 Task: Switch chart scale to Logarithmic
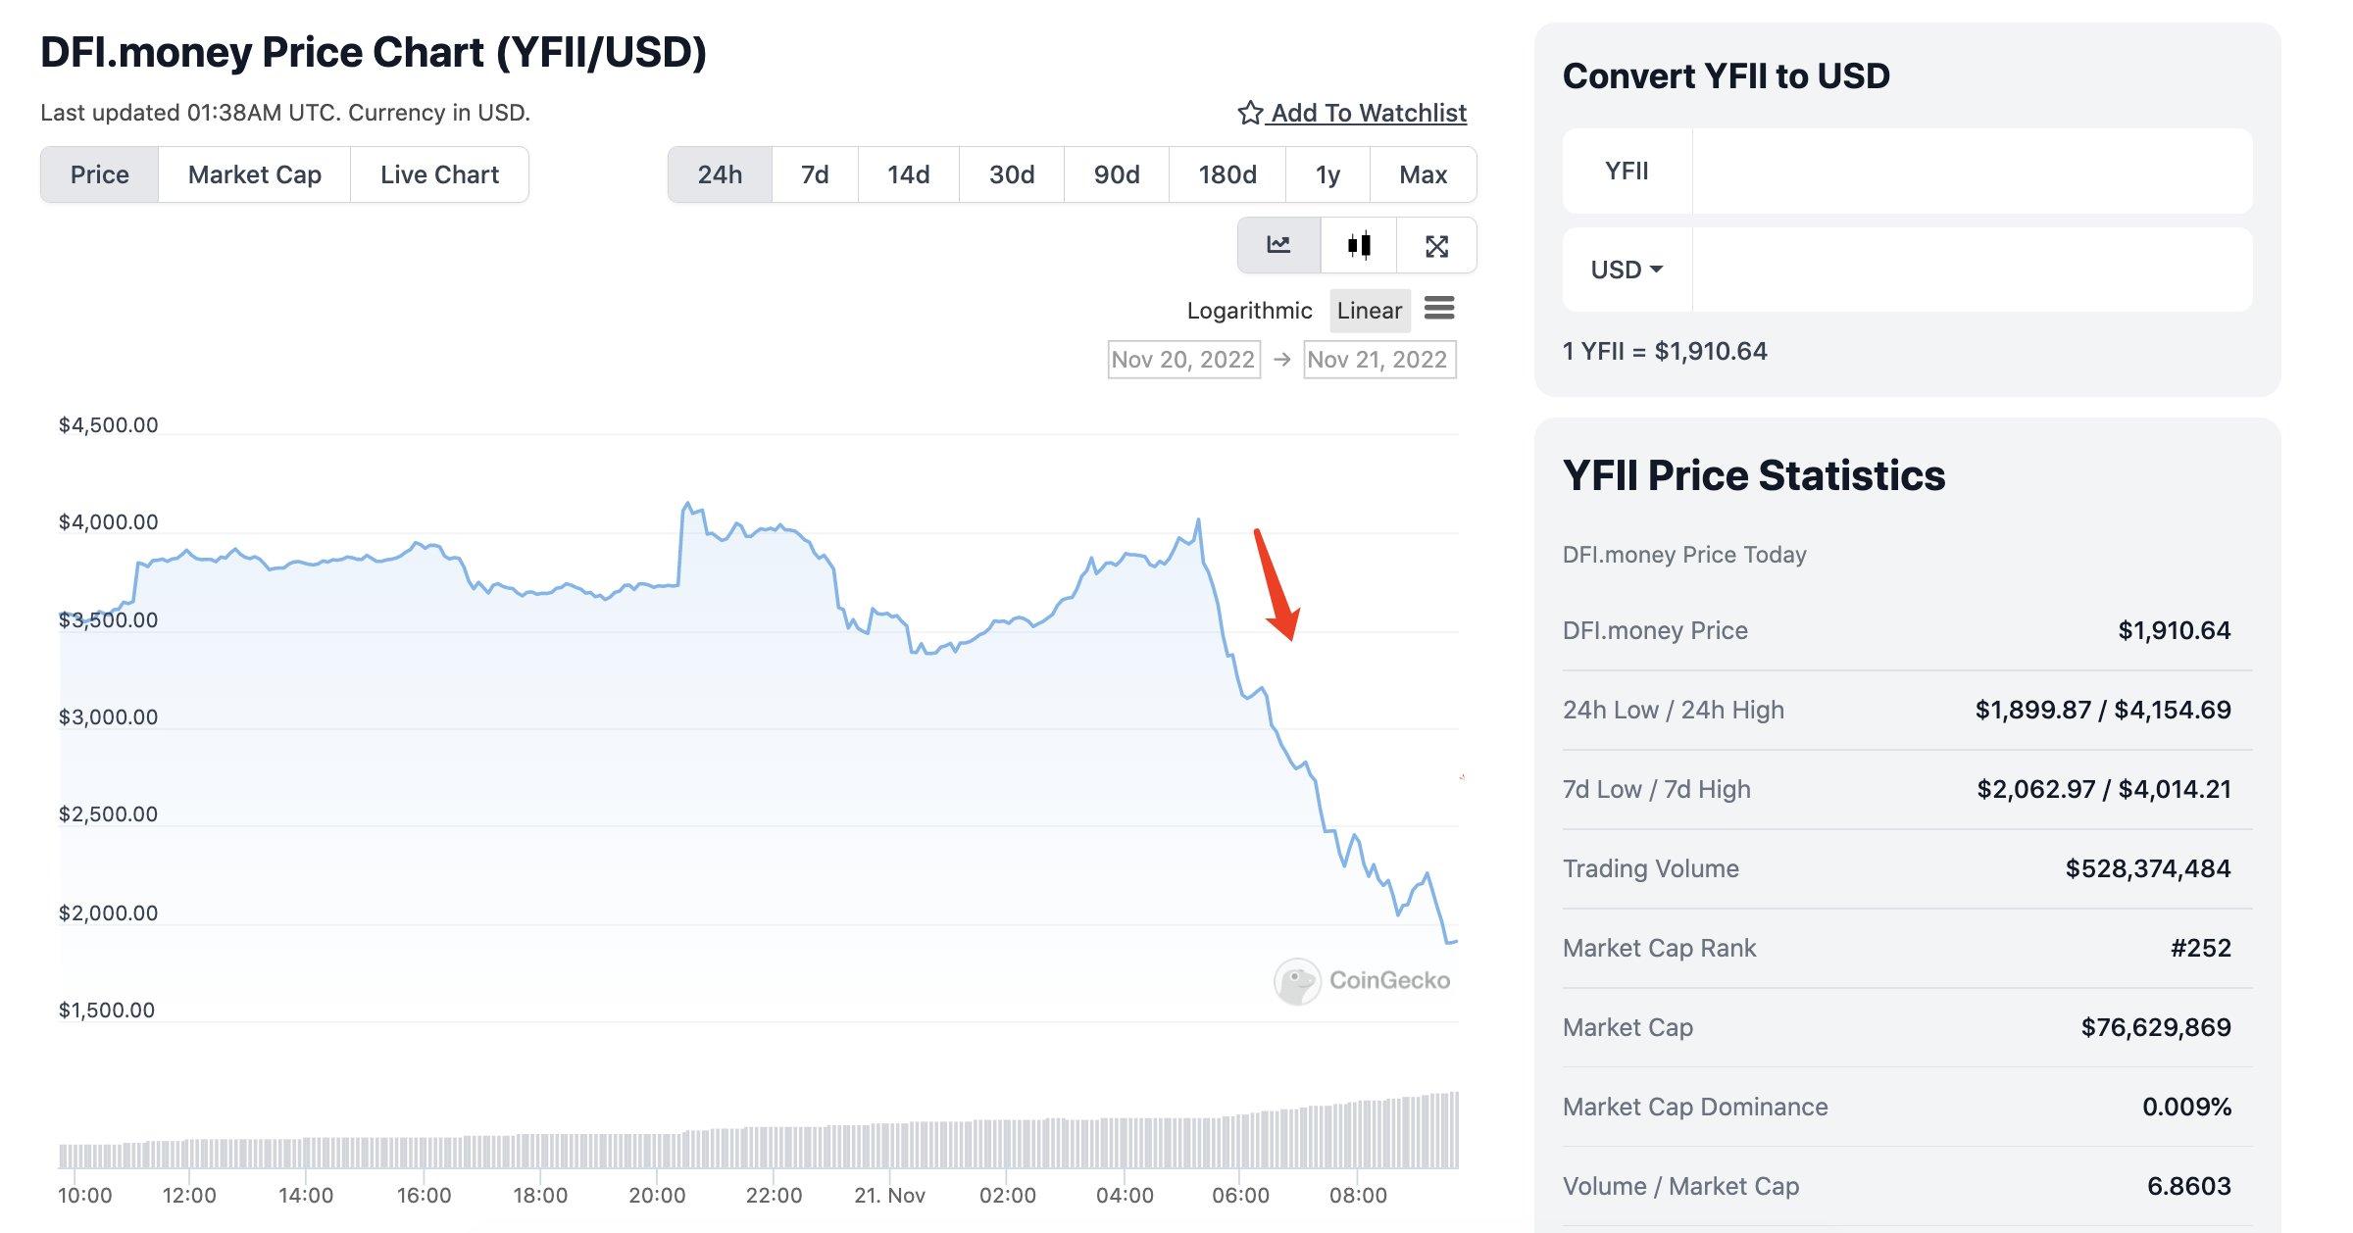point(1250,310)
